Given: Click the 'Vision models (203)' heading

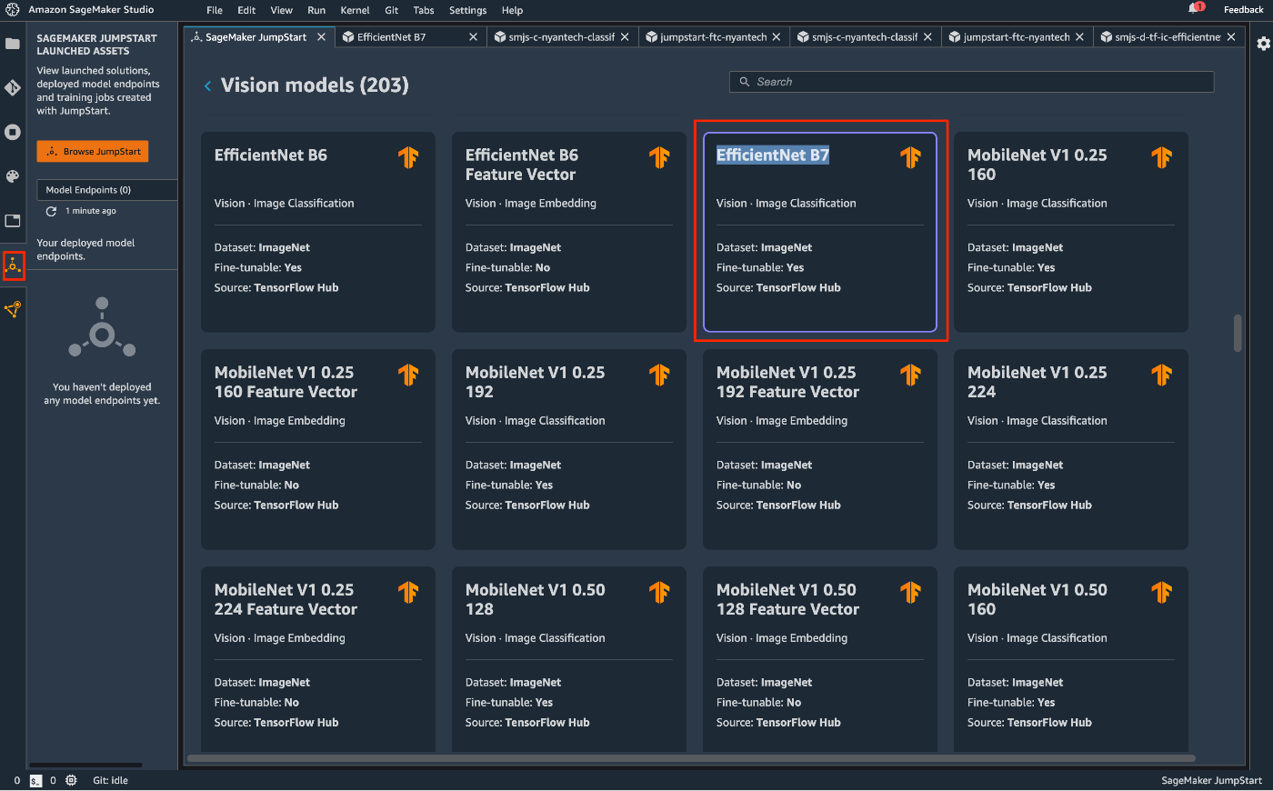Looking at the screenshot, I should [315, 85].
